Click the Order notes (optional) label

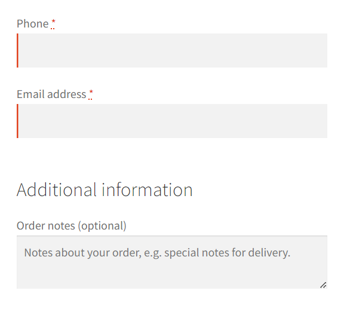click(72, 225)
